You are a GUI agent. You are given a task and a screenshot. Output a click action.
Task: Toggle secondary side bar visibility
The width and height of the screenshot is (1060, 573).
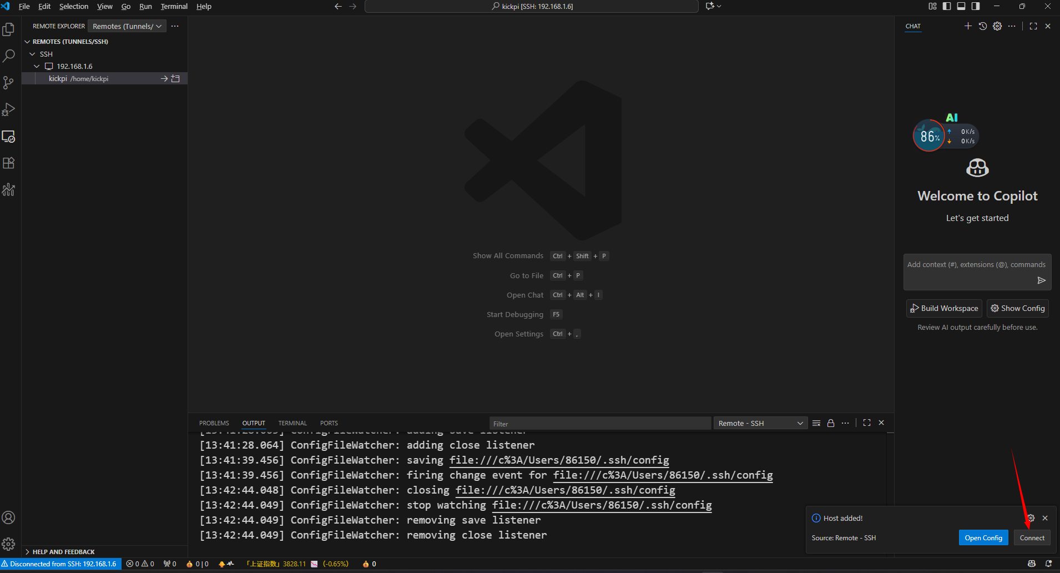(976, 6)
